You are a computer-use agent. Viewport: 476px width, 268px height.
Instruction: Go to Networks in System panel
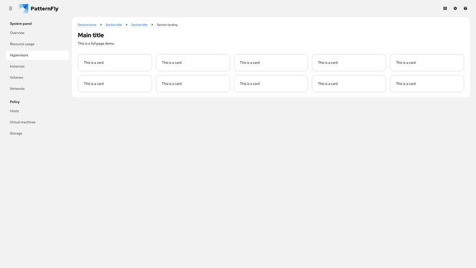click(37, 89)
